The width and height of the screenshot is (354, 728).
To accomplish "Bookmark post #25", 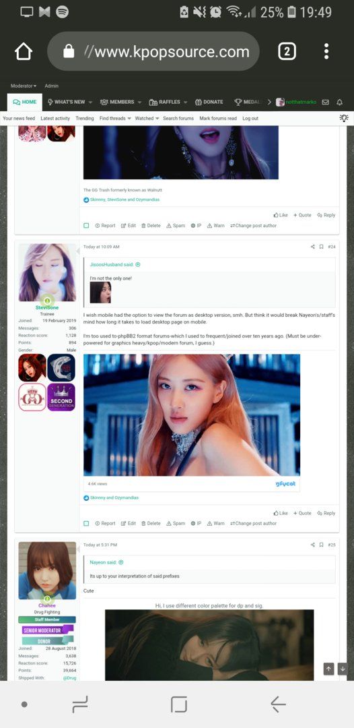I will tap(321, 545).
